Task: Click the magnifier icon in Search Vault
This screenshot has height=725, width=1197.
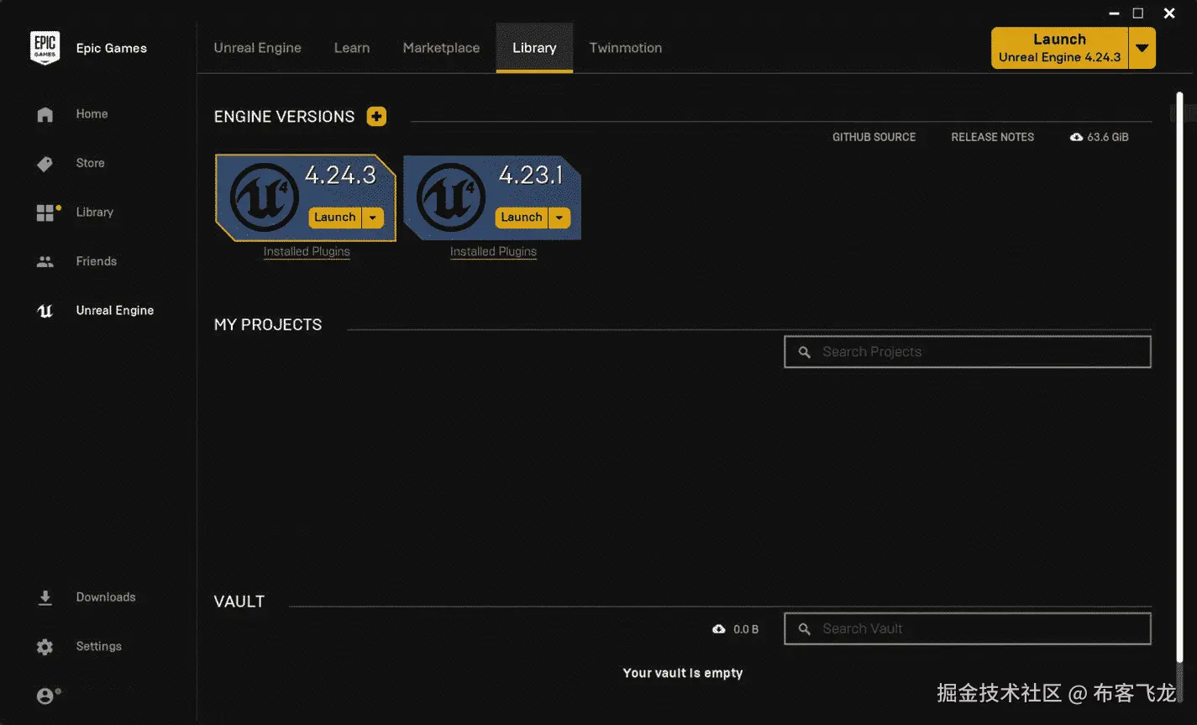Action: pos(804,629)
